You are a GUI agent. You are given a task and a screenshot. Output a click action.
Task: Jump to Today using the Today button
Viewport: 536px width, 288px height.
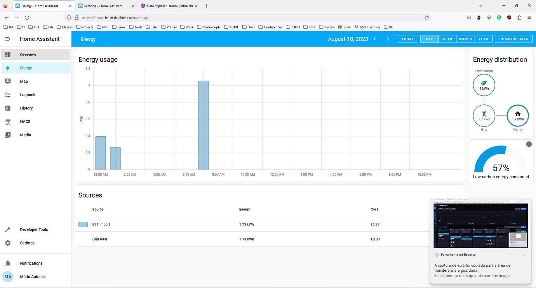click(x=407, y=39)
